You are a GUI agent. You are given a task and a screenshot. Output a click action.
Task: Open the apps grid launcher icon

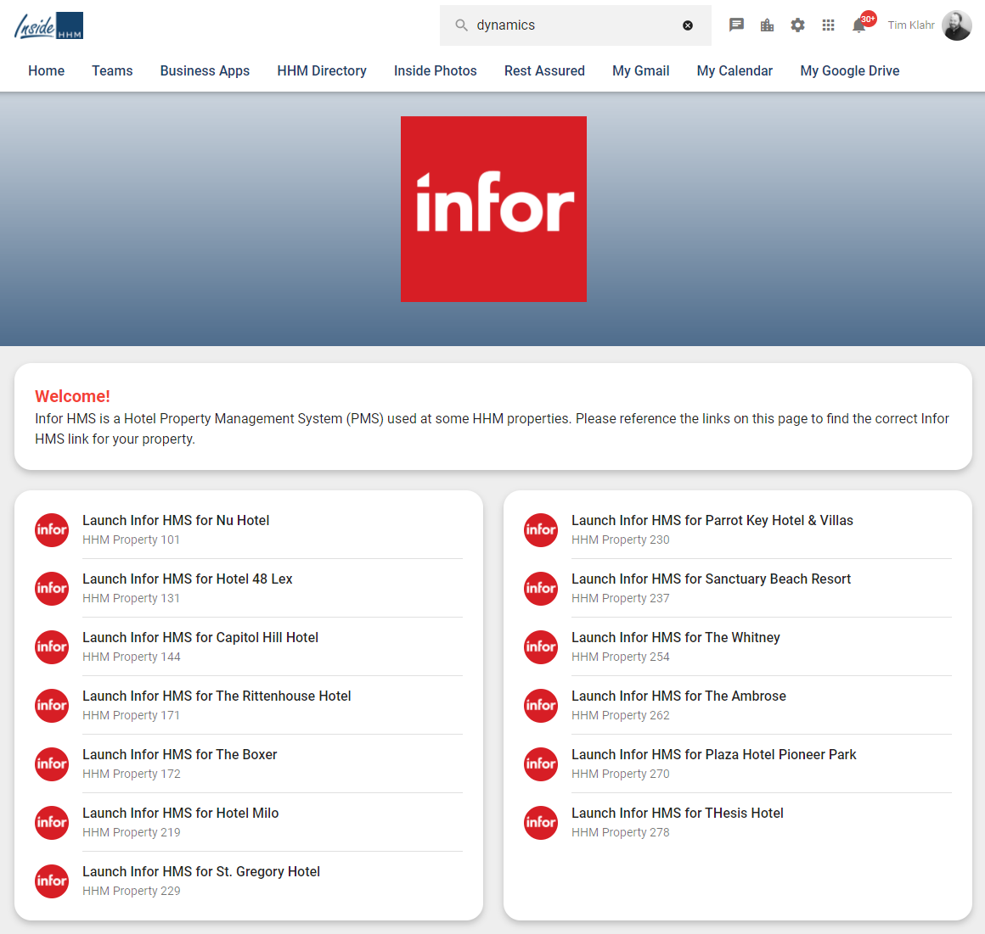829,25
